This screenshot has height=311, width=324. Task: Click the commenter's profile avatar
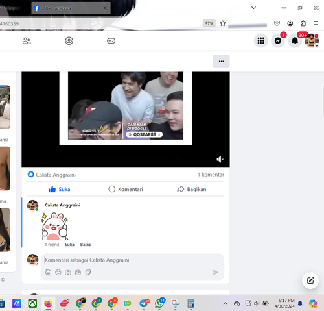click(x=32, y=205)
